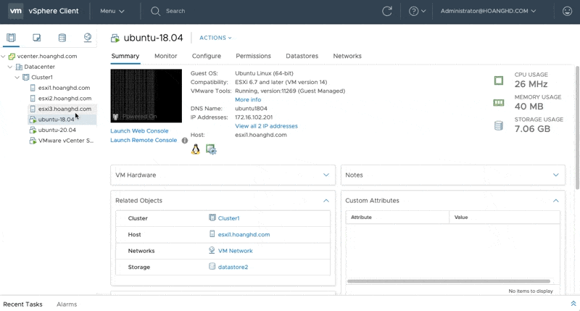
Task: Expand the Recent Tasks panel double-arrow
Action: [573, 304]
